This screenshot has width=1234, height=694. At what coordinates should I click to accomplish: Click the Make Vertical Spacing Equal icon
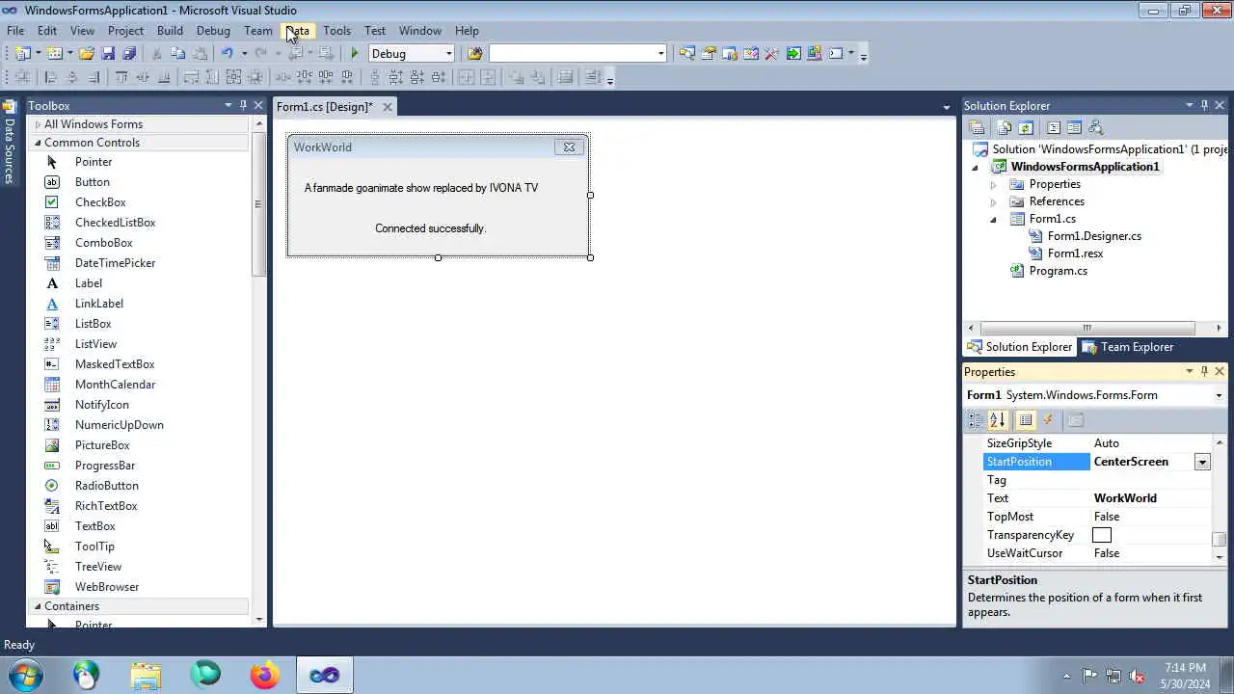coord(375,77)
